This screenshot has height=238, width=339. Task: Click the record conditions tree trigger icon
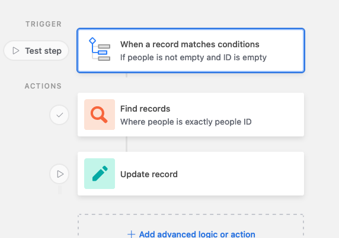[100, 50]
